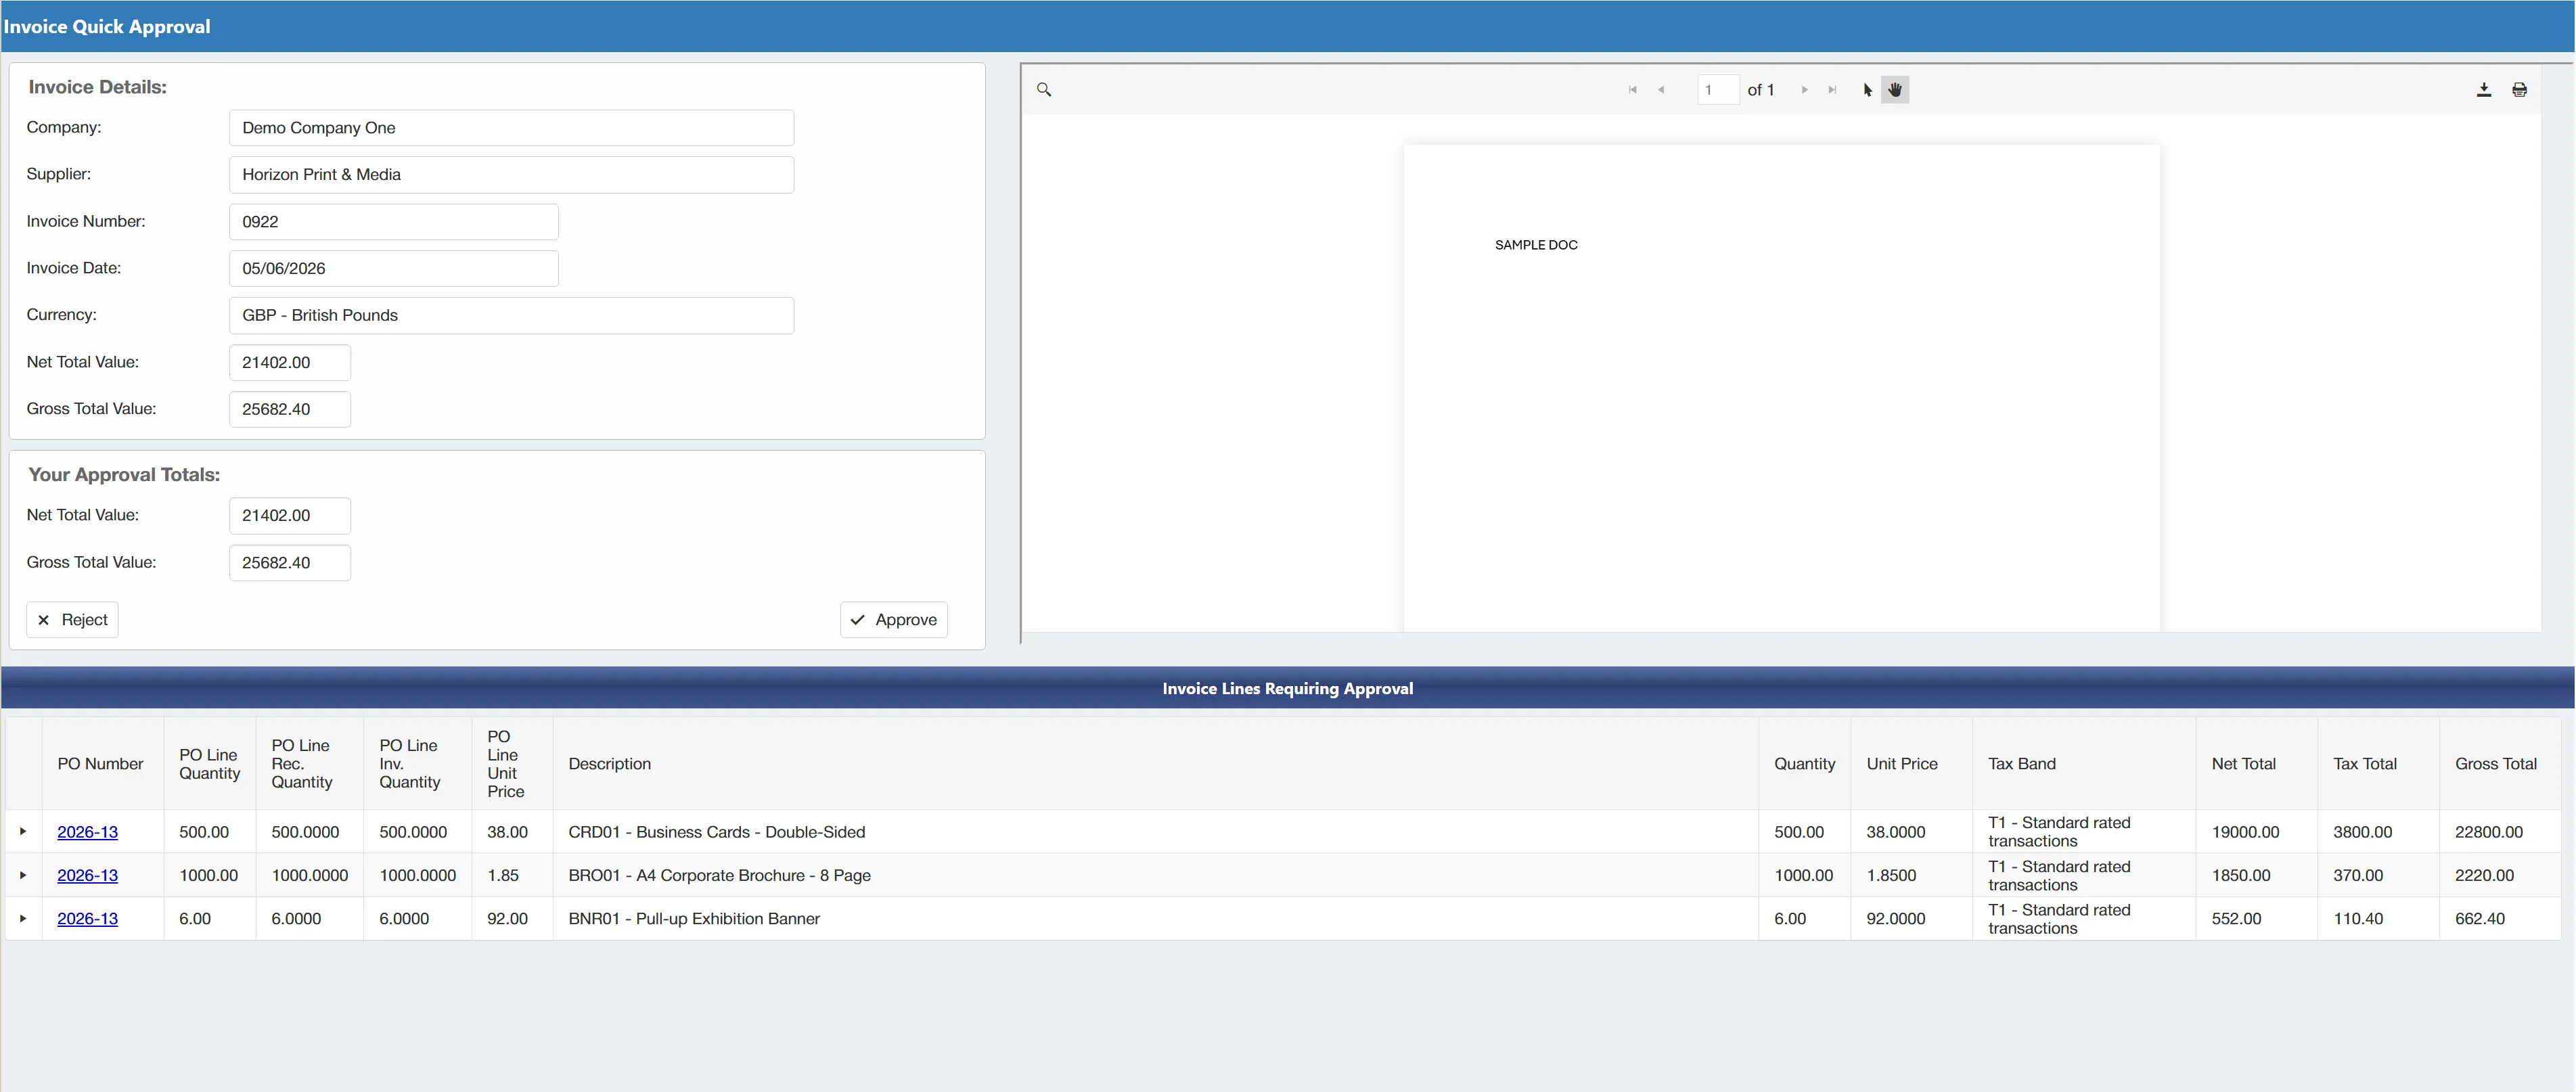Click the search magnifier in document viewer
Viewport: 2576px width, 1092px height.
coord(1044,90)
